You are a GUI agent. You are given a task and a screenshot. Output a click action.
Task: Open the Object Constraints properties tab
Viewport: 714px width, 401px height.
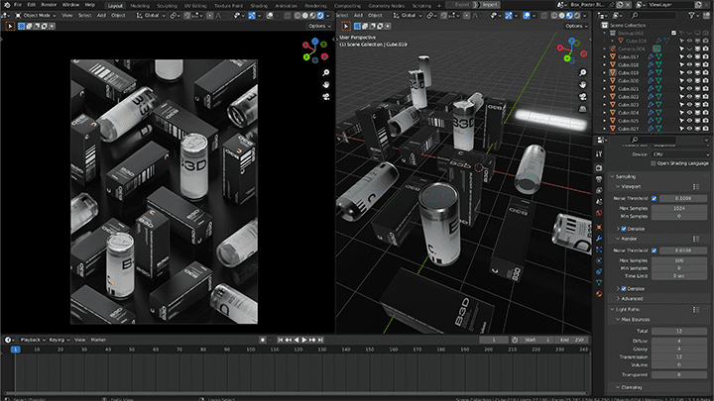[x=599, y=271]
